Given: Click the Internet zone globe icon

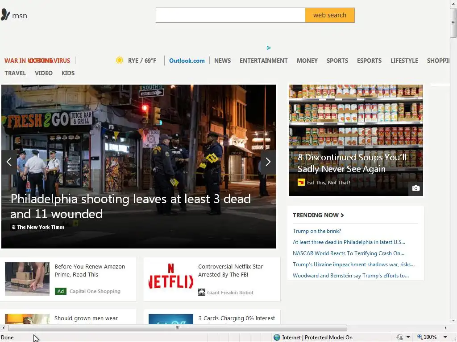Looking at the screenshot, I should pos(277,338).
